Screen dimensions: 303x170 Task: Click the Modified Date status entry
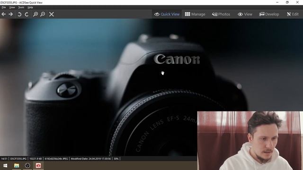pos(90,159)
